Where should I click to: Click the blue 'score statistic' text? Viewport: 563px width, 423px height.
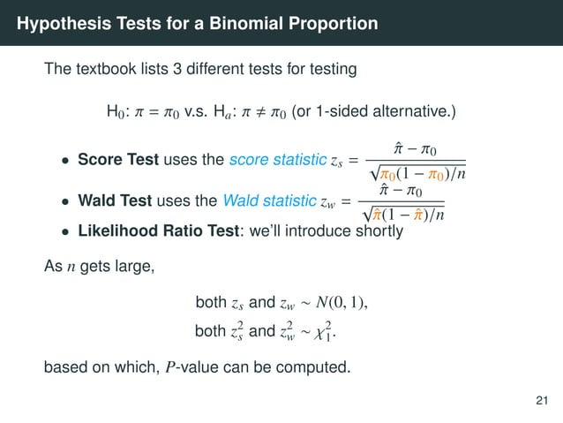(278, 160)
